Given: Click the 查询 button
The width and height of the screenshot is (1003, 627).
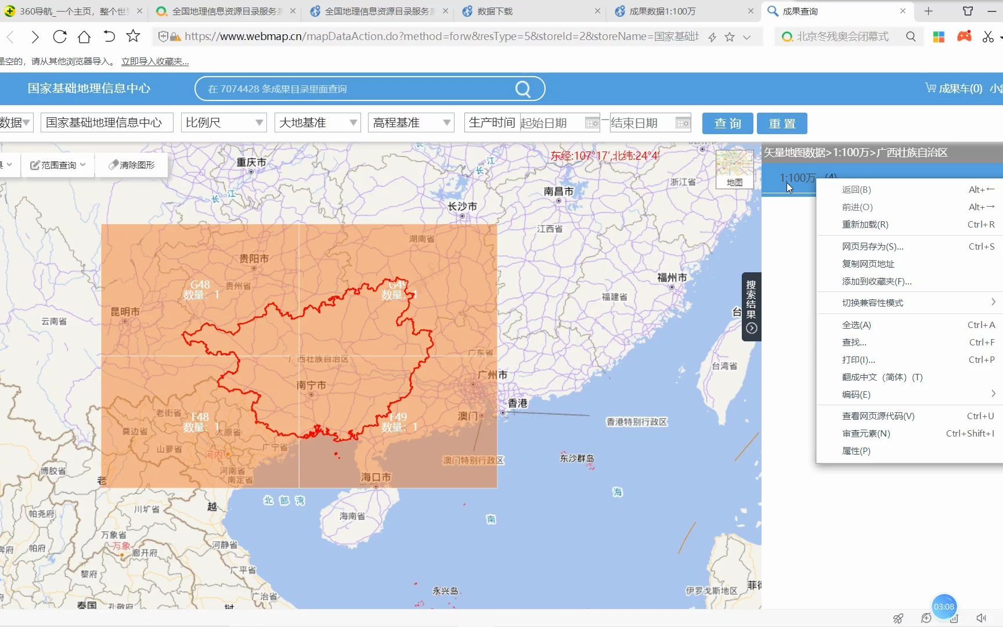Looking at the screenshot, I should click(x=728, y=123).
